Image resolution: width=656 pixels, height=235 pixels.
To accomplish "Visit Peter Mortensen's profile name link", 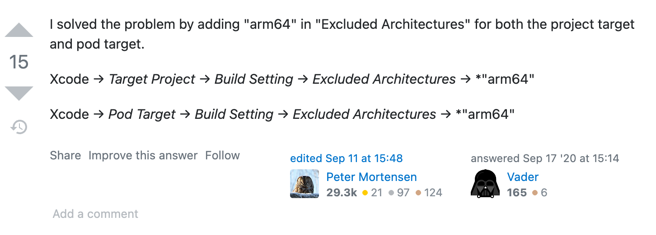I will 371,177.
